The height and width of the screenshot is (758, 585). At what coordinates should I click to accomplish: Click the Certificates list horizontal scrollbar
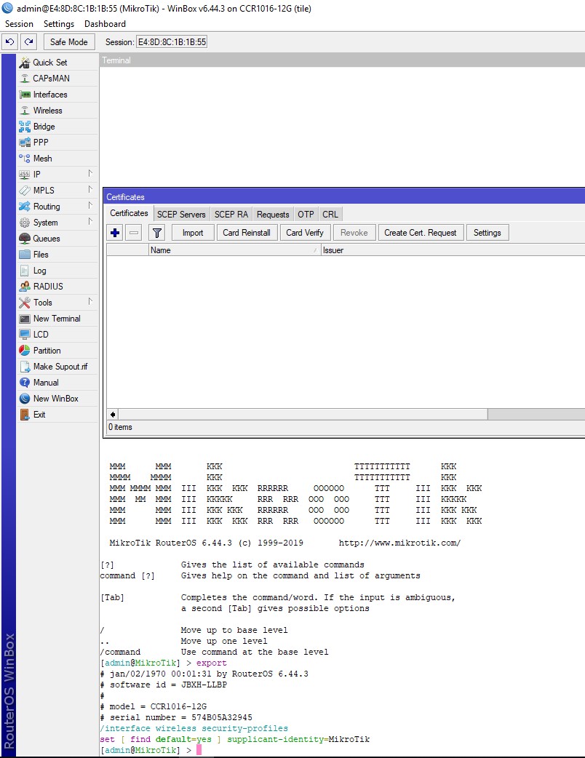(303, 415)
